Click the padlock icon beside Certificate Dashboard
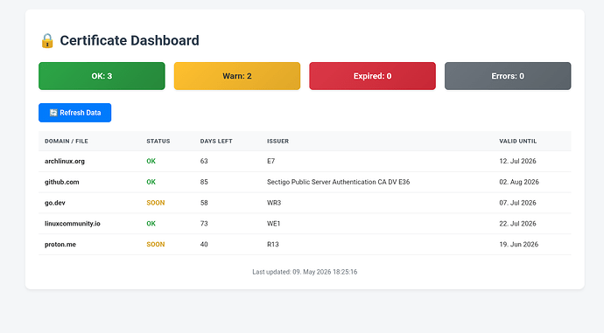This screenshot has height=333, width=604. [x=47, y=41]
